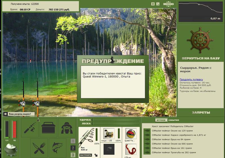This screenshot has height=158, width=225.
Task: Pause the game with the pause icon
Action: [x=153, y=4]
